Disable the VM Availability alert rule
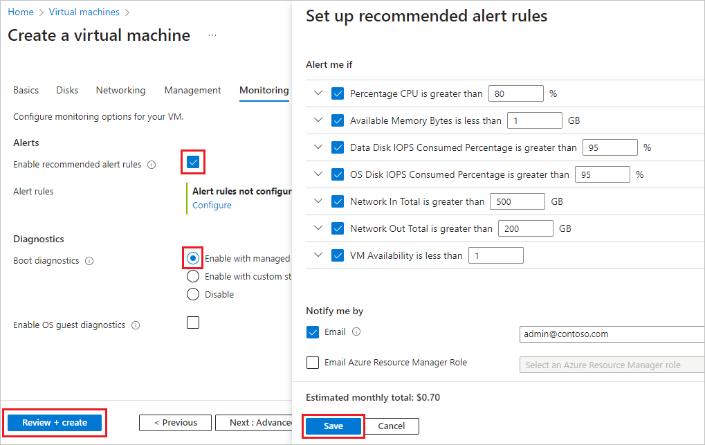Screen dimensions: 705x445 click(x=338, y=255)
